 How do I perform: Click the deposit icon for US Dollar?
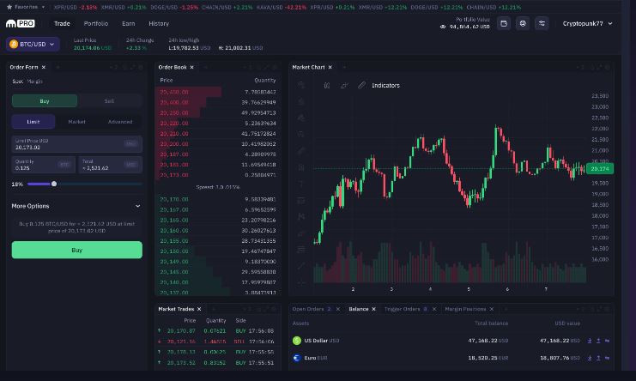[x=588, y=341]
